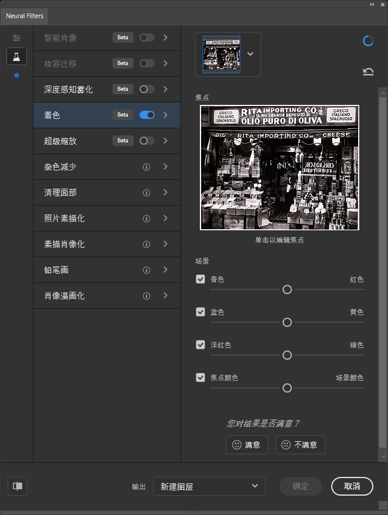Select the 超级缩放 filter row
This screenshot has height=515, width=388.
tap(107, 141)
